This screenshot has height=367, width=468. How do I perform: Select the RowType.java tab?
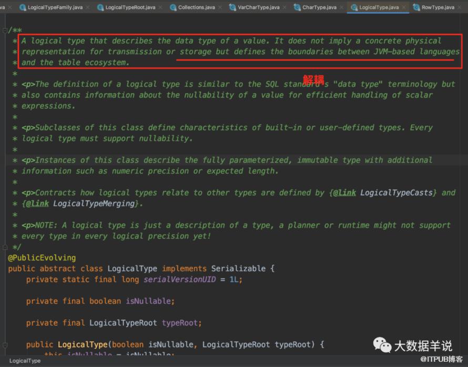click(x=438, y=7)
